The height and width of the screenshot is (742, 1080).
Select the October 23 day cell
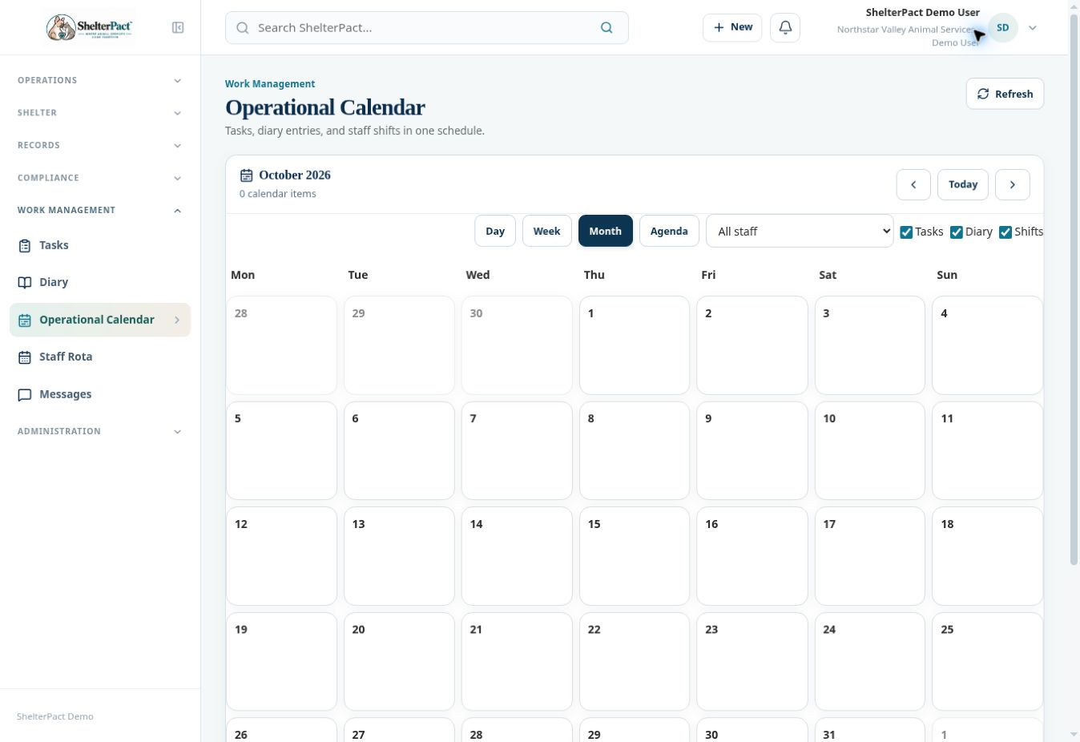pyautogui.click(x=752, y=662)
